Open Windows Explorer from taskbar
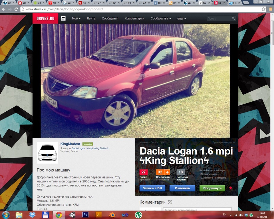This screenshot has width=274, height=219. coord(19,215)
